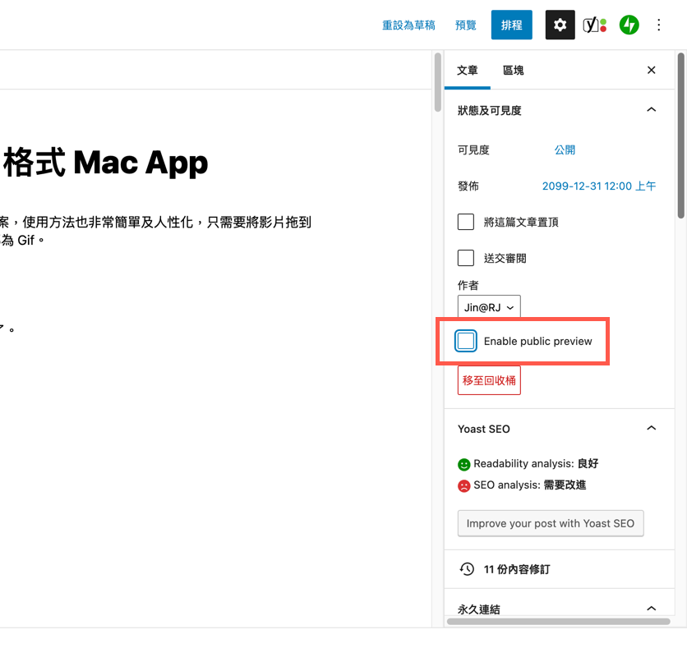Click the paragraph ending with 為 Gif。

click(155, 231)
